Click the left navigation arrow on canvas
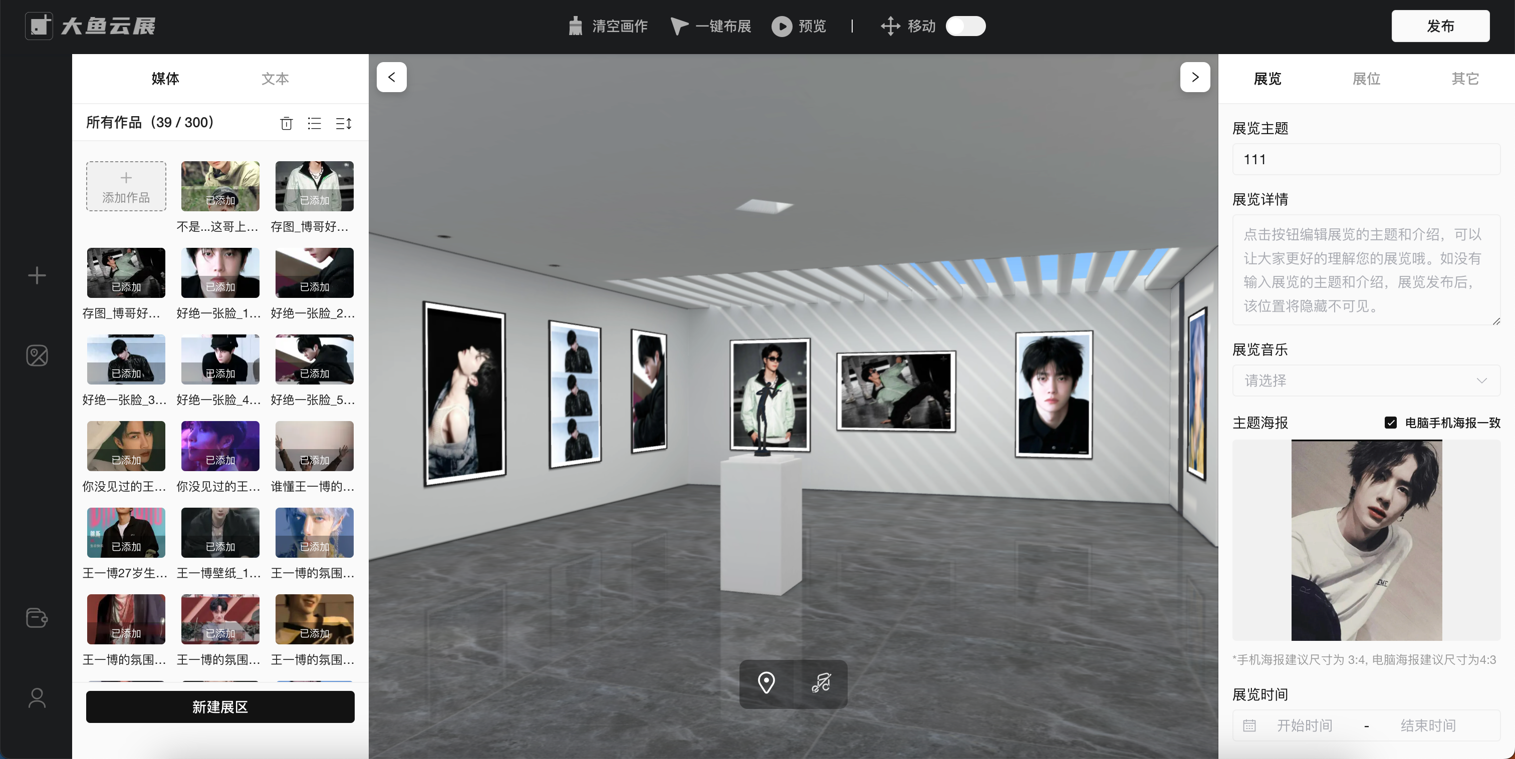The image size is (1515, 759). tap(391, 77)
